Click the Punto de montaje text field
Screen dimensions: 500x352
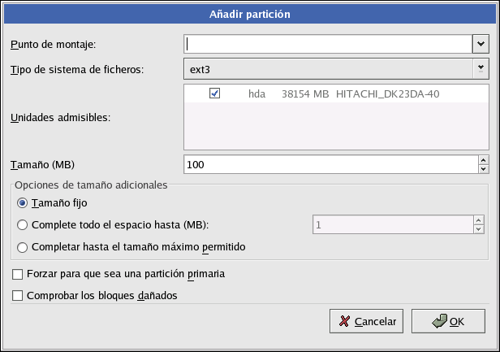click(326, 43)
